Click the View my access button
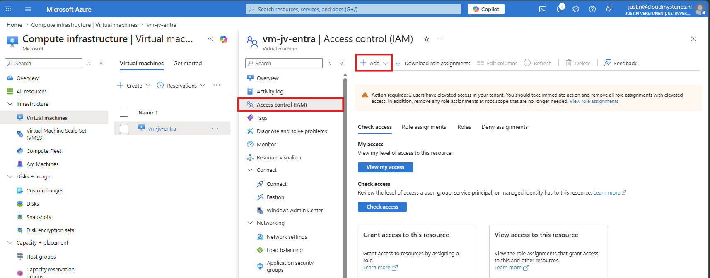710x278 pixels. (x=385, y=167)
